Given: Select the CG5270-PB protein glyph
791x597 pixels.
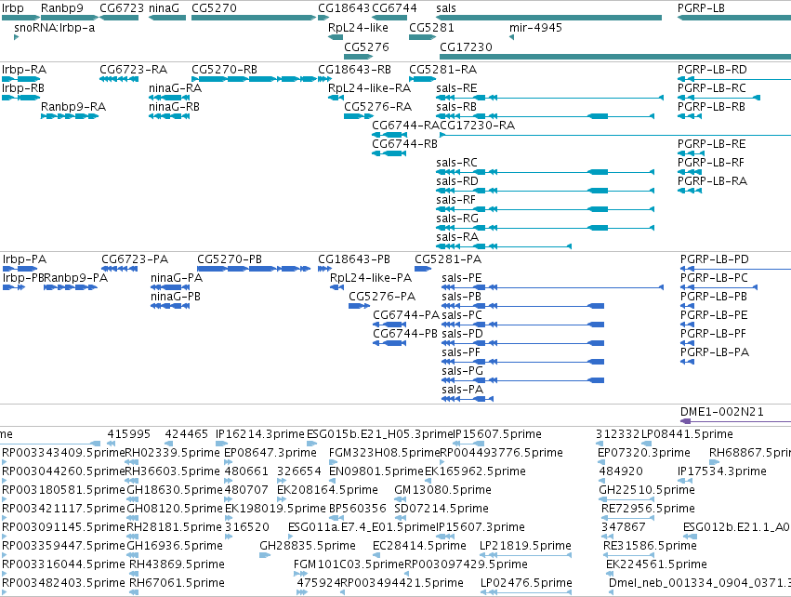Looking at the screenshot, I should 253,269.
